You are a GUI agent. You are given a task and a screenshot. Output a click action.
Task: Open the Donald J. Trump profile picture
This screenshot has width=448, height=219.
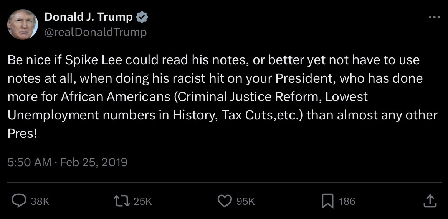coord(23,24)
